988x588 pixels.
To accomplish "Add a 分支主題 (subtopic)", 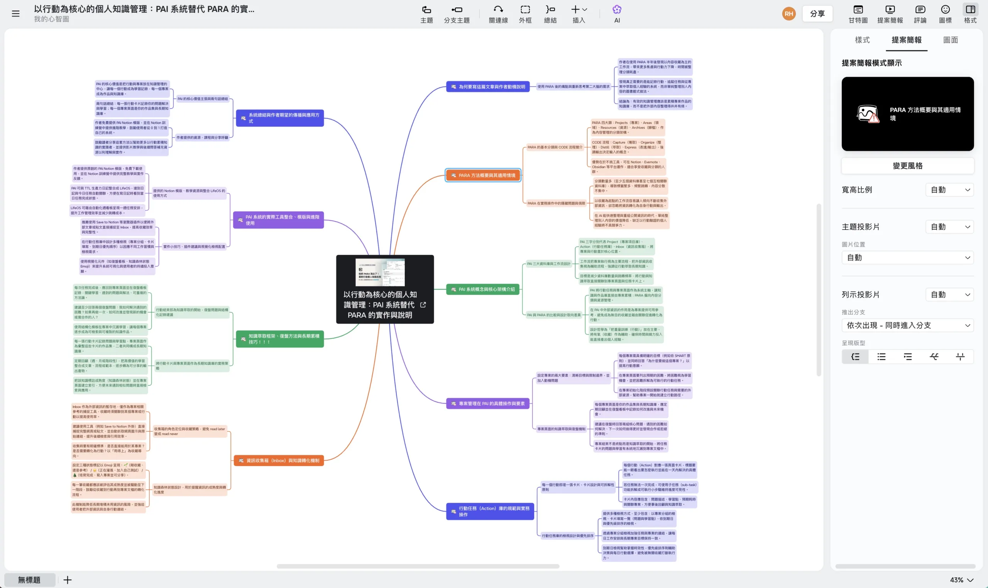I will point(457,13).
